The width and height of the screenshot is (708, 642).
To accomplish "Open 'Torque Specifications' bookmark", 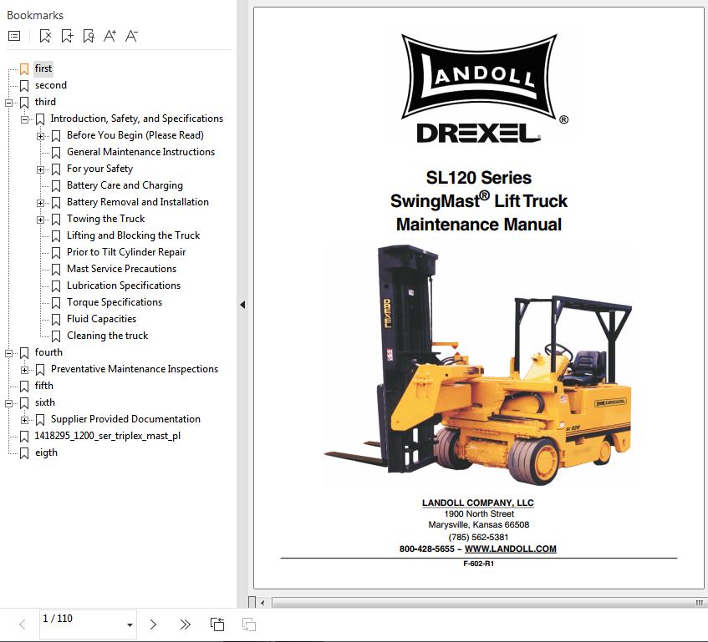I will click(x=115, y=302).
